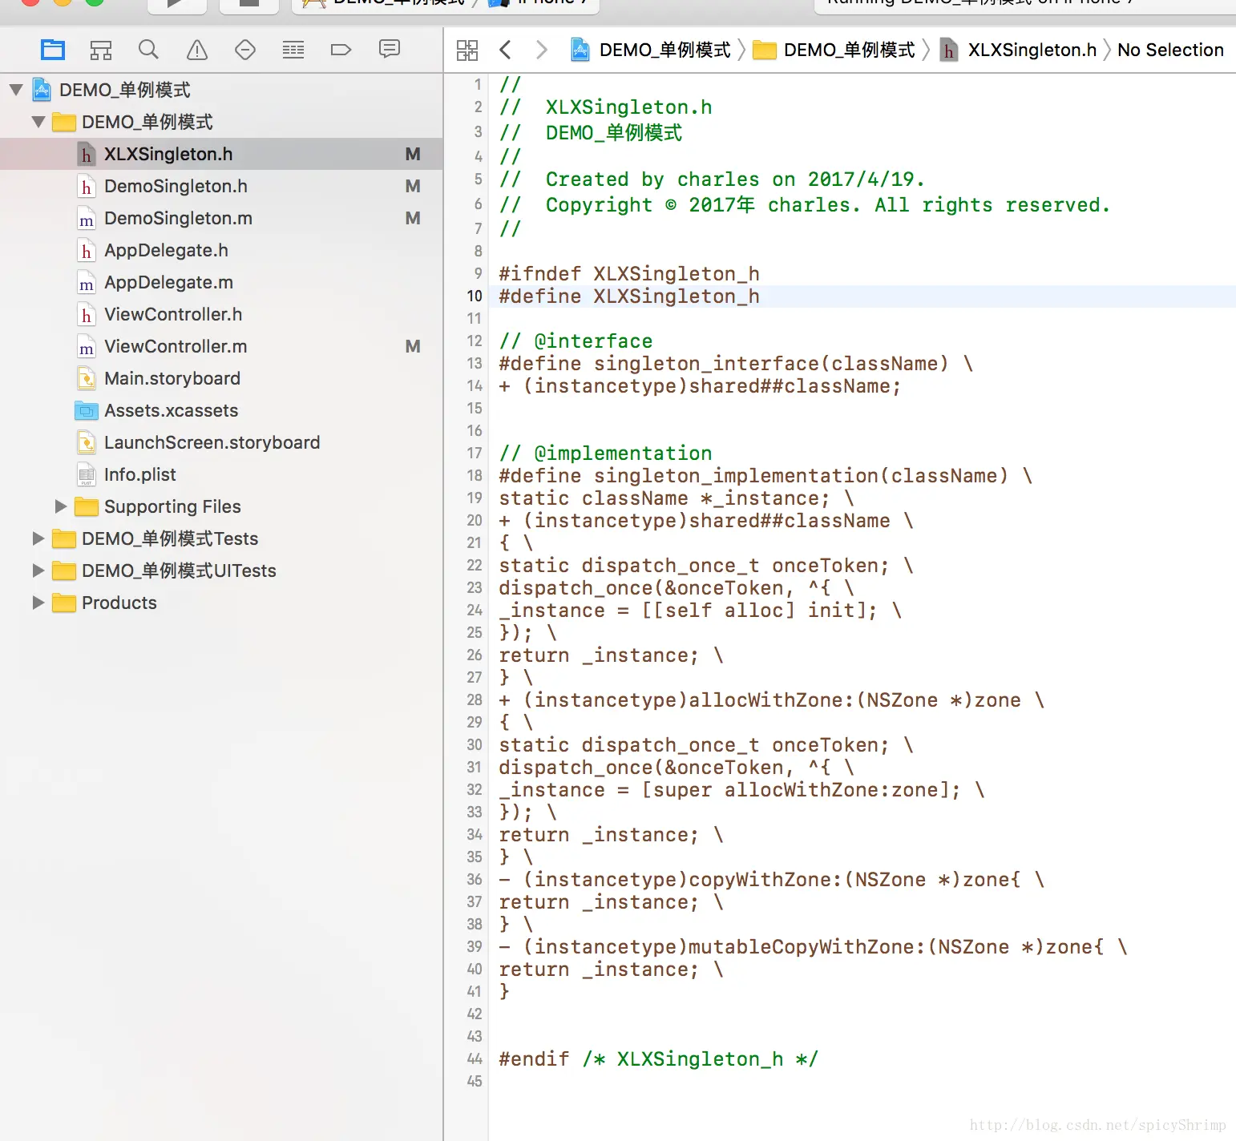Click '_instance = [[self alloc] init];' line
Image resolution: width=1236 pixels, height=1141 pixels.
point(701,611)
